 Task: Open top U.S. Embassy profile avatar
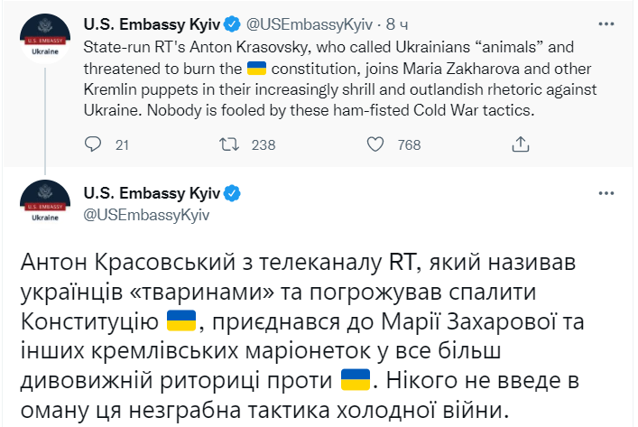(x=45, y=39)
